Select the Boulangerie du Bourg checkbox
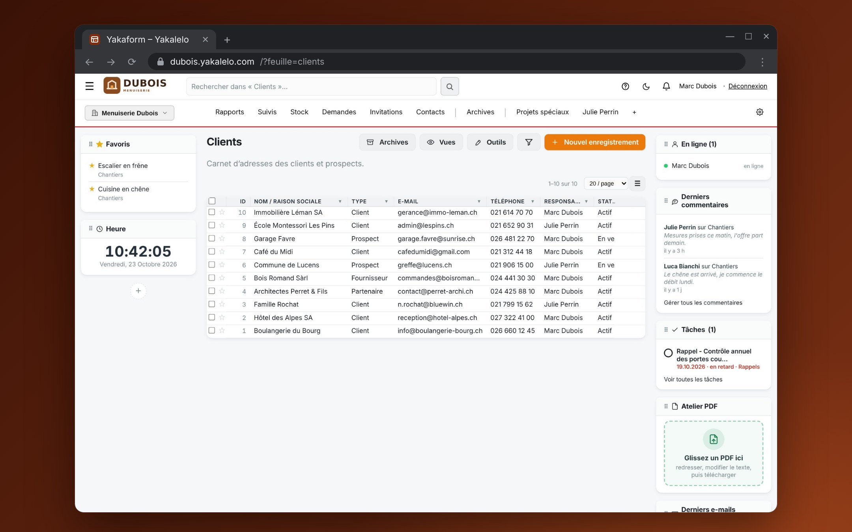 (x=212, y=331)
